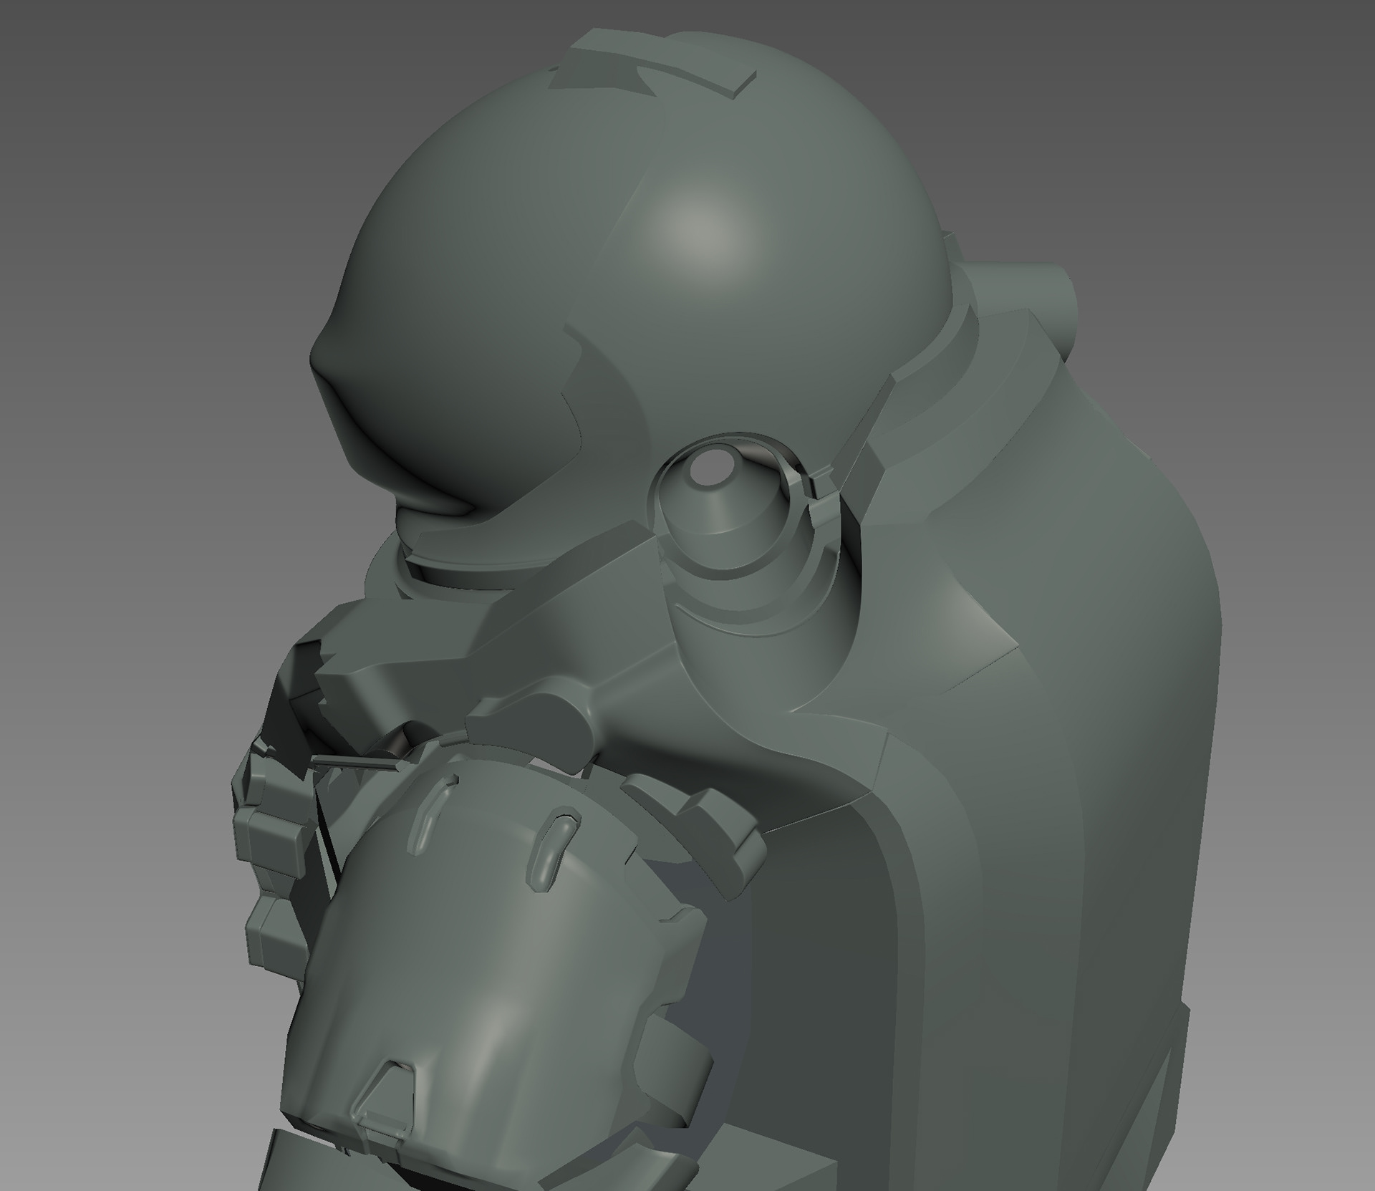Select the small circular hole in the side port

(x=713, y=469)
